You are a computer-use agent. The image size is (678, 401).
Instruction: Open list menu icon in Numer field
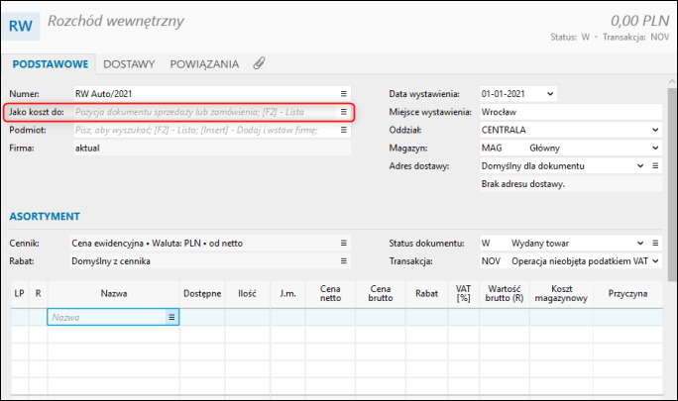343,94
